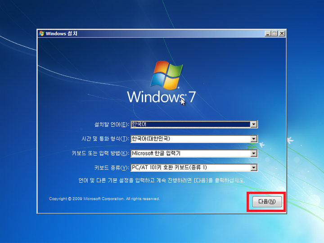Click the Windows 설치 title bar icon

coord(41,33)
